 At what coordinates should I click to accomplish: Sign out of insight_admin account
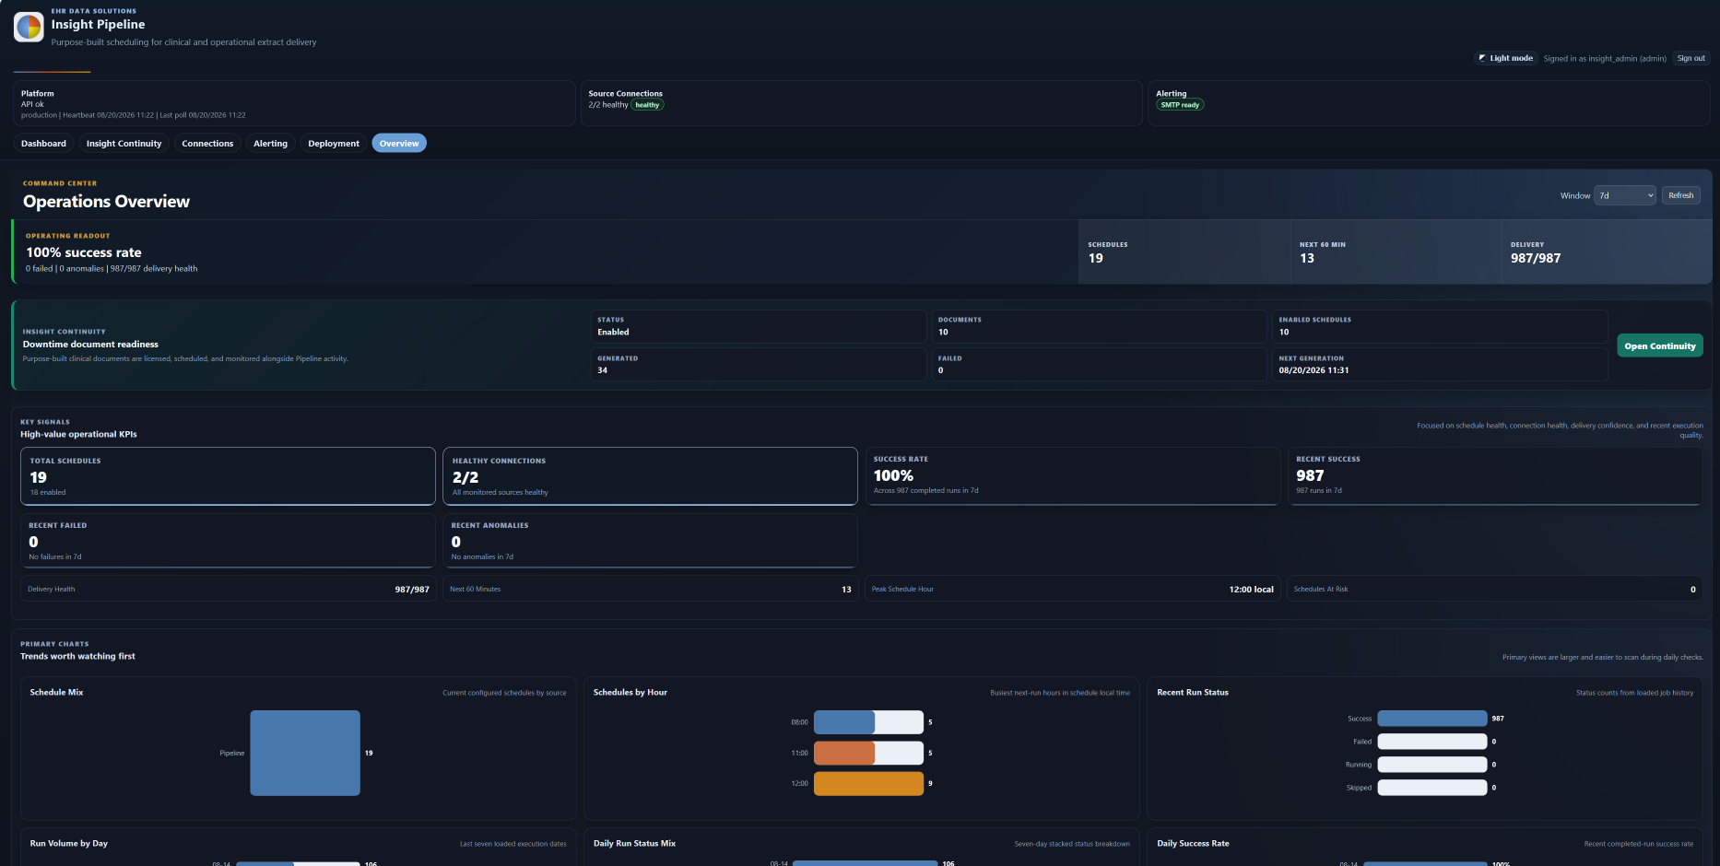point(1691,58)
